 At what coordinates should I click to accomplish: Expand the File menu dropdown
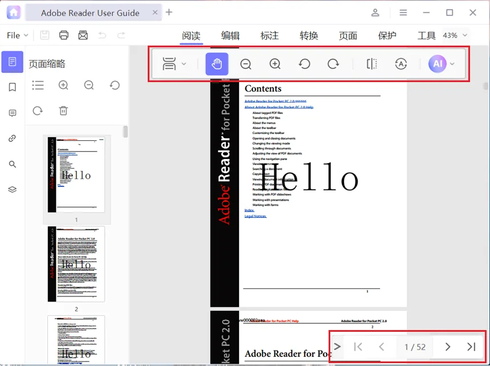[x=18, y=35]
